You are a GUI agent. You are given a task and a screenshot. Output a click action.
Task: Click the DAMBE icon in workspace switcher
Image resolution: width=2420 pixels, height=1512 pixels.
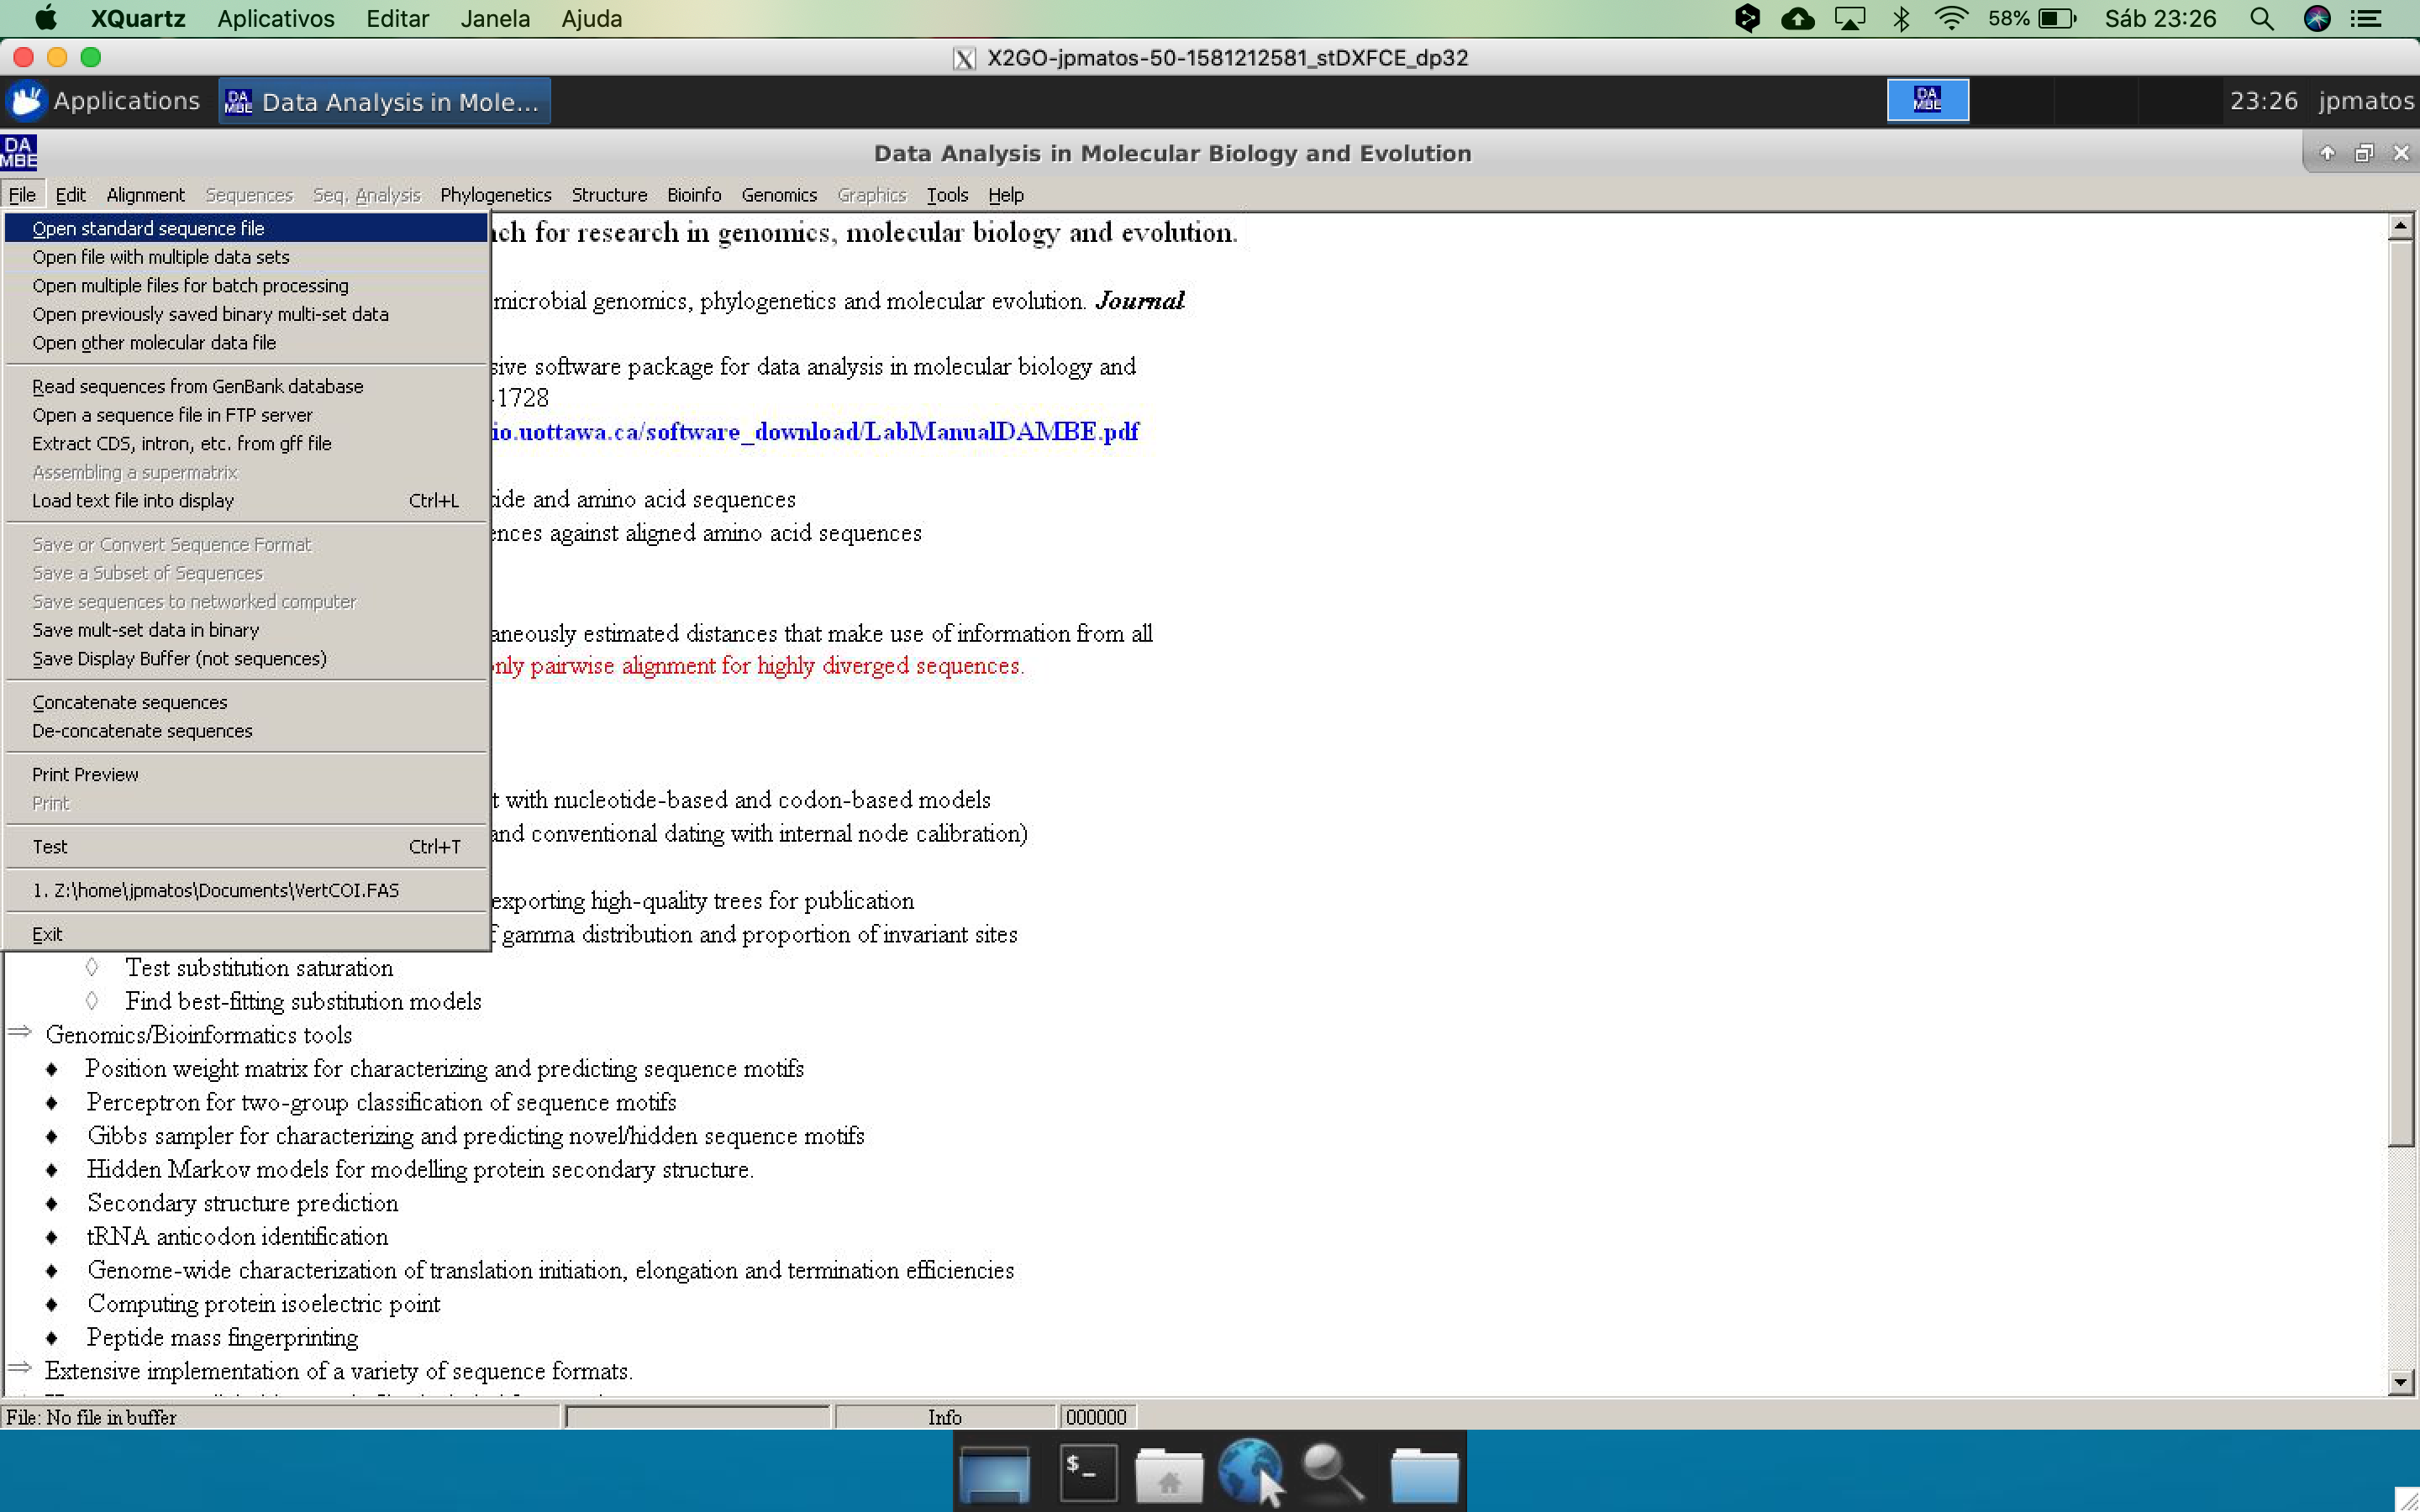point(1926,100)
